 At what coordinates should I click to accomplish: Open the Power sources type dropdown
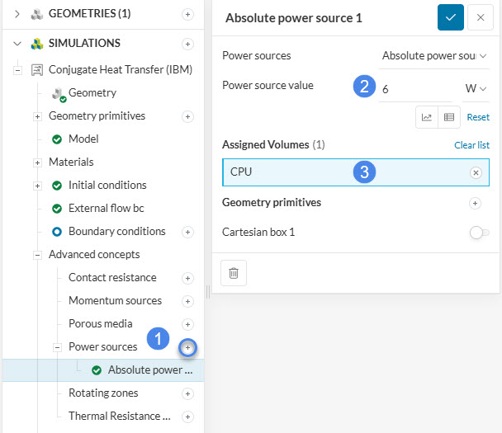pyautogui.click(x=433, y=56)
